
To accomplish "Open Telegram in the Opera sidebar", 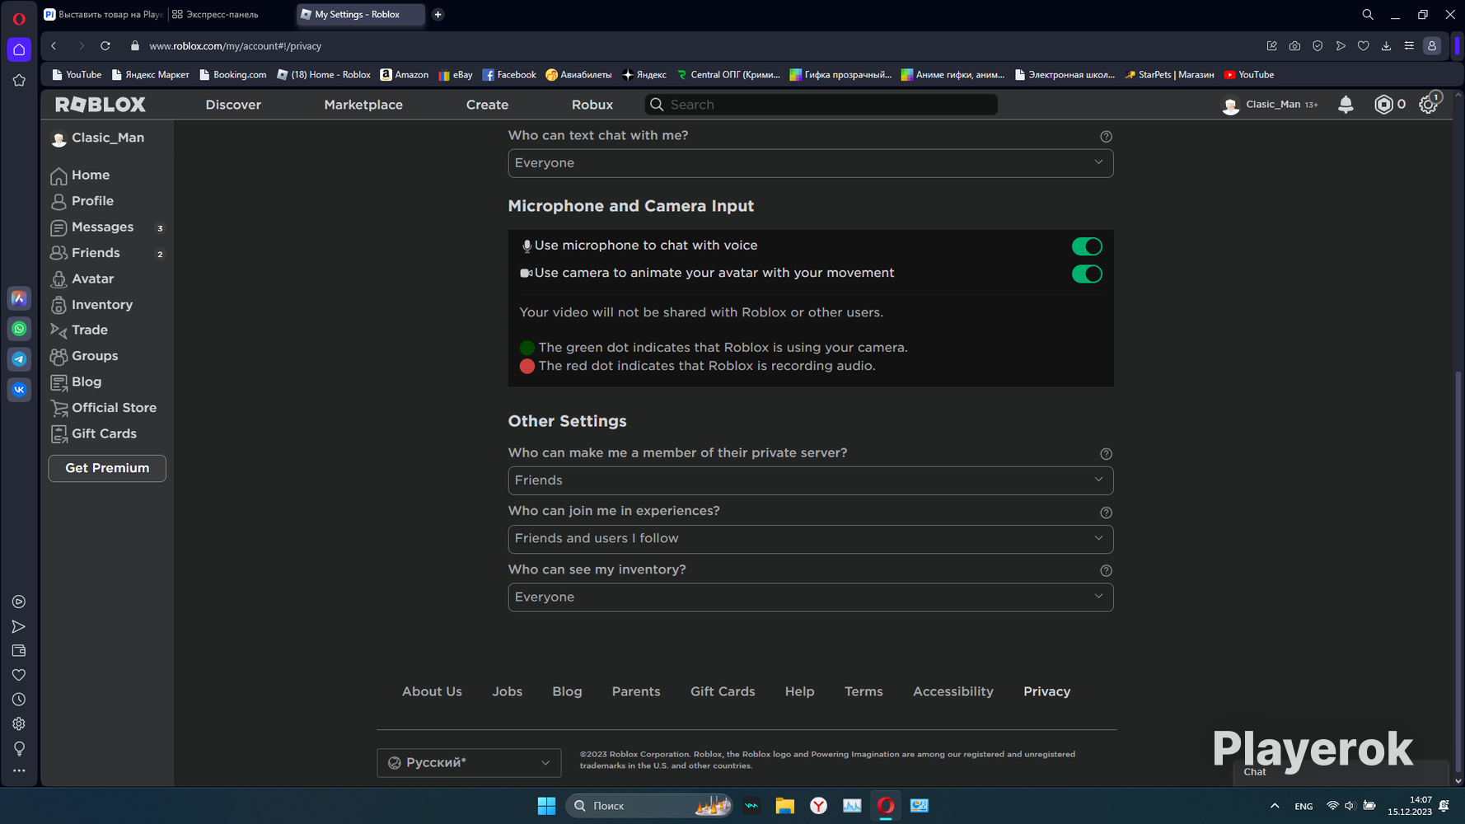I will (x=19, y=359).
